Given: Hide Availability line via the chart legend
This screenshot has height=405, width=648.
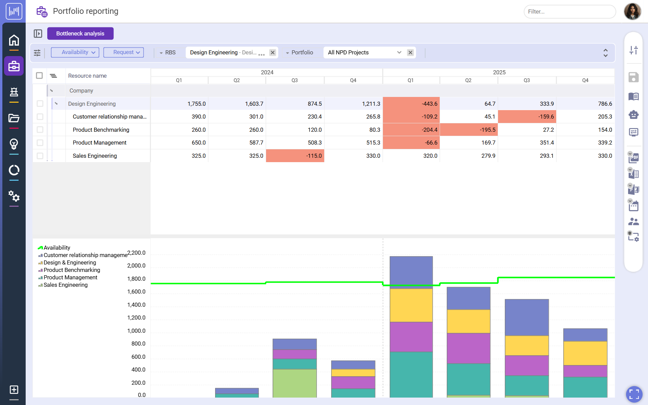Looking at the screenshot, I should 55,248.
